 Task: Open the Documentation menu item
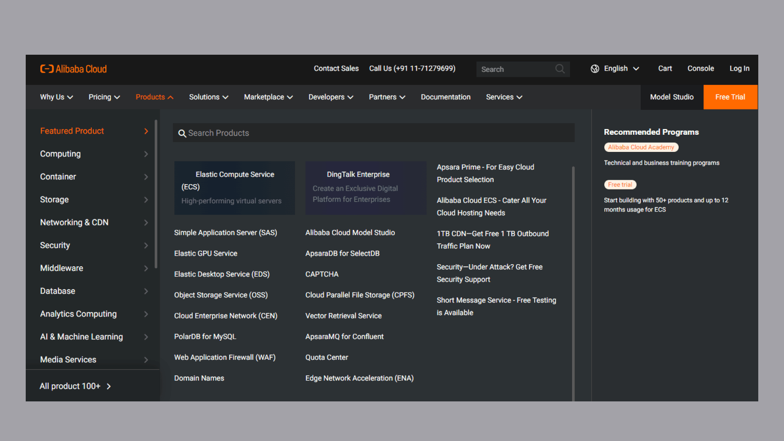[x=445, y=97]
